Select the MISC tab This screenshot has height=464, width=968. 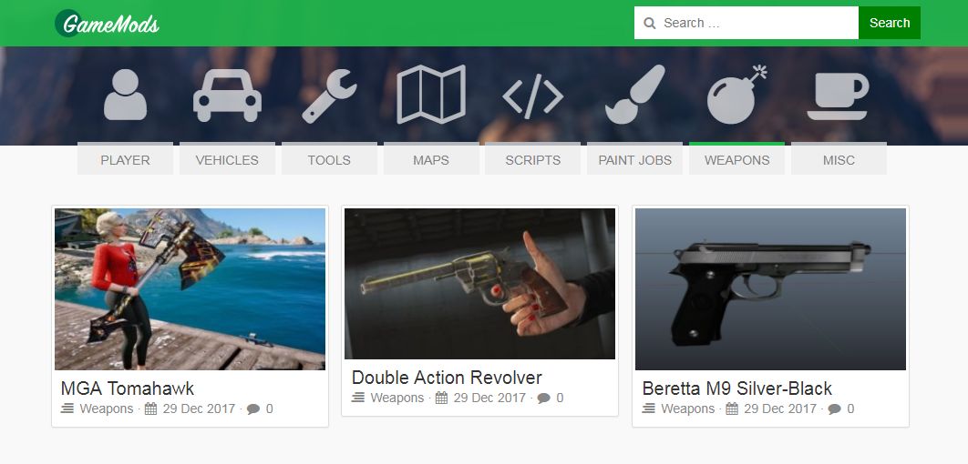click(839, 159)
